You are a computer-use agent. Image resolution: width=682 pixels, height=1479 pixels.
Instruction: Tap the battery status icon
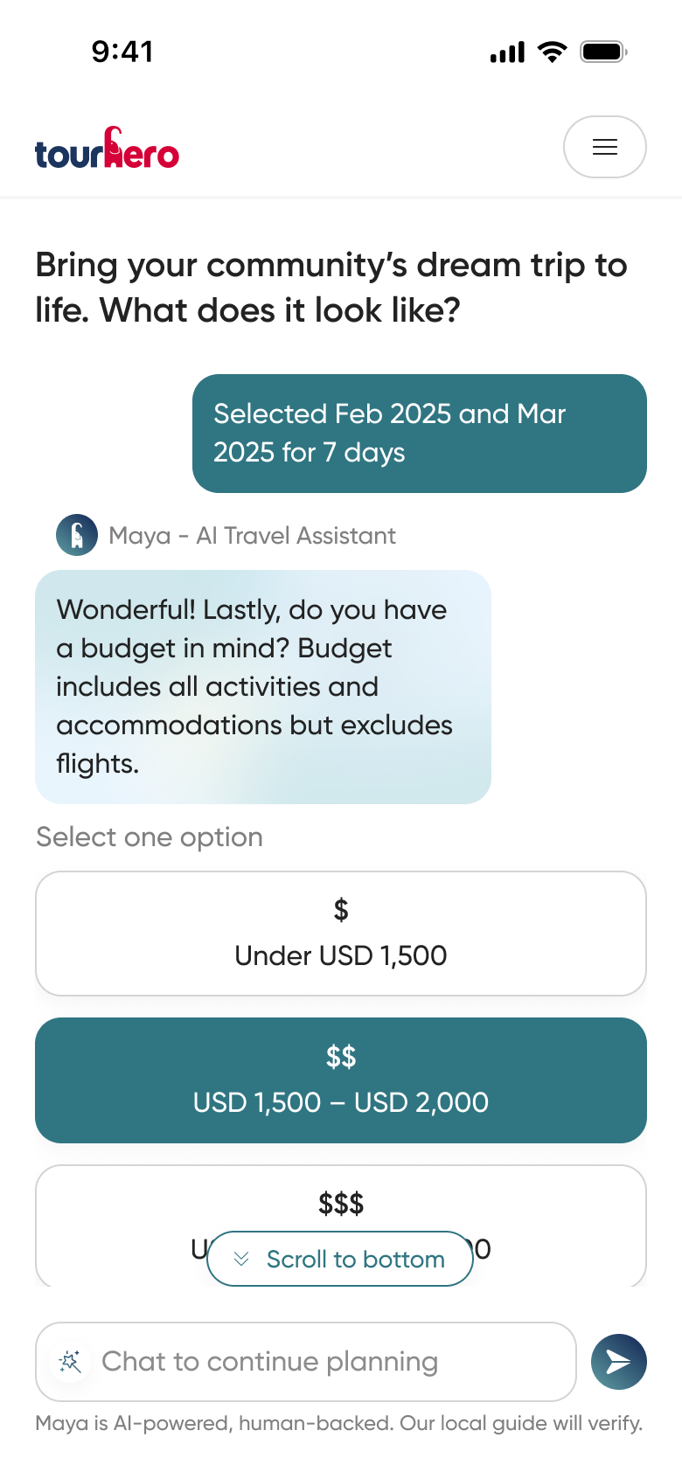click(x=604, y=52)
